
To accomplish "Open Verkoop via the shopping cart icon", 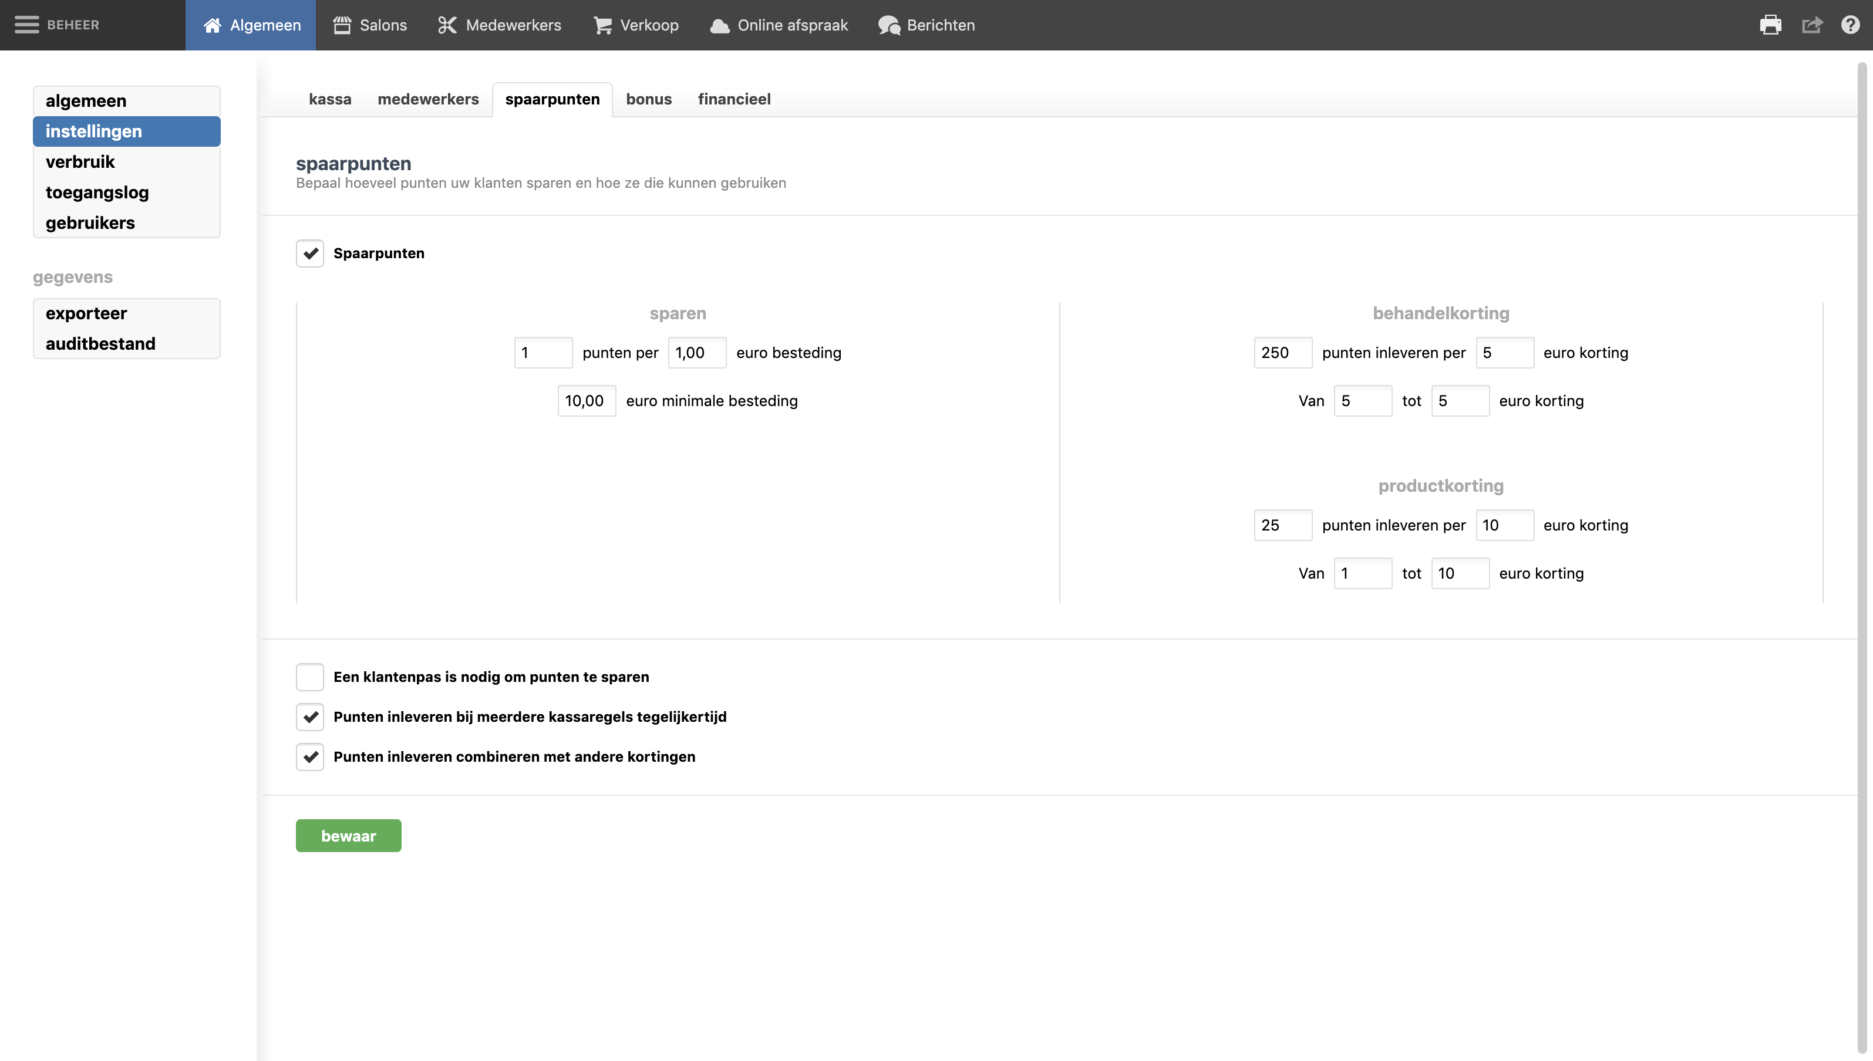I will coord(602,25).
